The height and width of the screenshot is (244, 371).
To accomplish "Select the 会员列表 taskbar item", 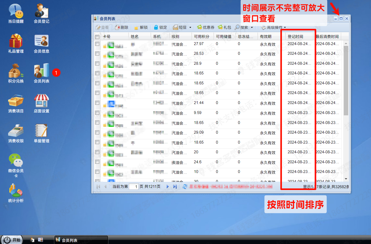I will click(x=81, y=240).
